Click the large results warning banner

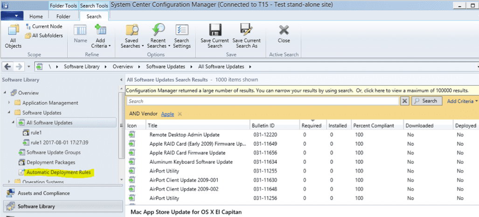[302, 91]
